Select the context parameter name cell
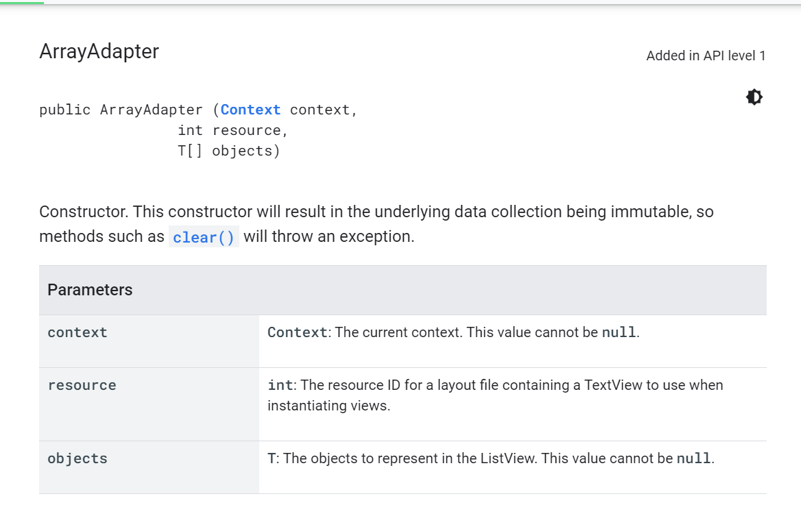The height and width of the screenshot is (518, 801). pos(77,332)
